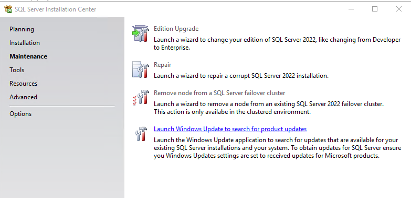Close the SQL Server Installation Center window

pyautogui.click(x=399, y=9)
